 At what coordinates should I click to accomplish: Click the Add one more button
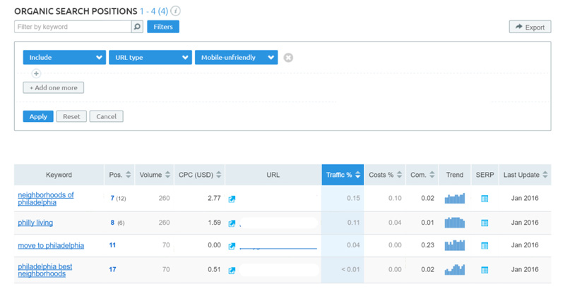54,88
